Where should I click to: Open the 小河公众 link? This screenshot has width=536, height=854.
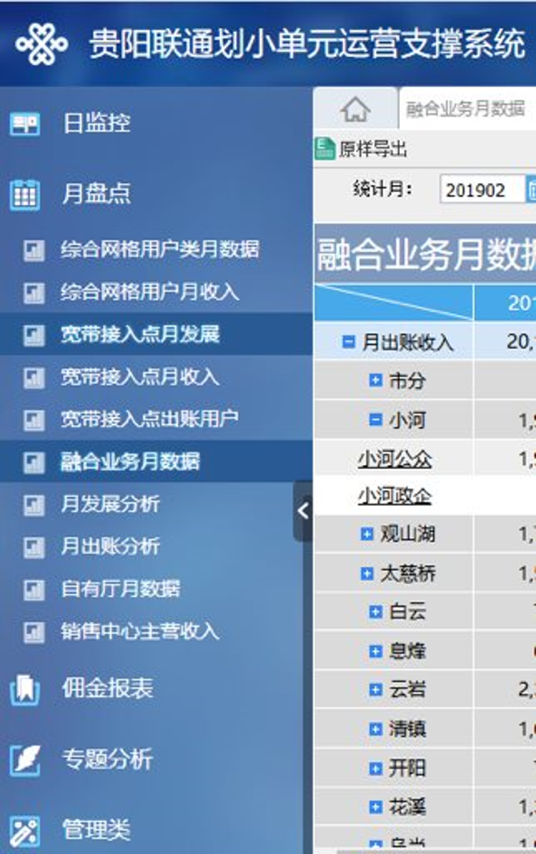click(394, 459)
